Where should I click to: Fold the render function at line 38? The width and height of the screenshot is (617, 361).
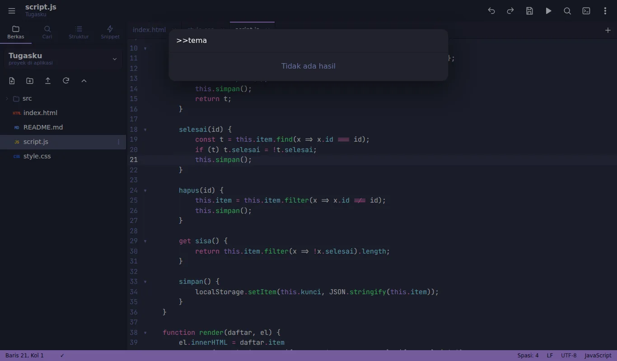(145, 333)
